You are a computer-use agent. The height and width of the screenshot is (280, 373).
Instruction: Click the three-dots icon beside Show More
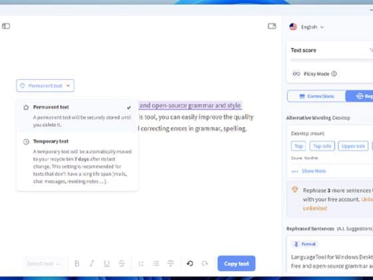point(294,171)
